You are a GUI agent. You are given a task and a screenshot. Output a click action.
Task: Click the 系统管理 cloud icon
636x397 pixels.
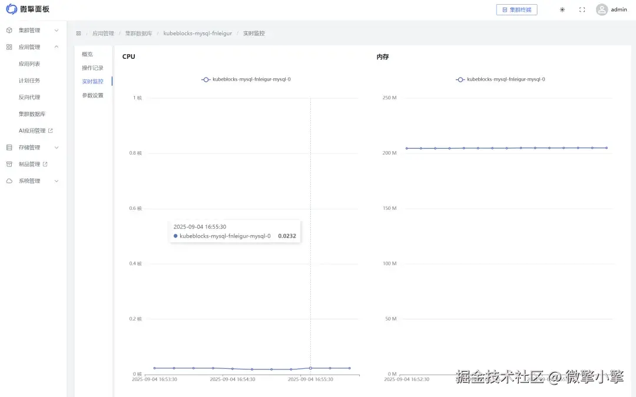9,181
